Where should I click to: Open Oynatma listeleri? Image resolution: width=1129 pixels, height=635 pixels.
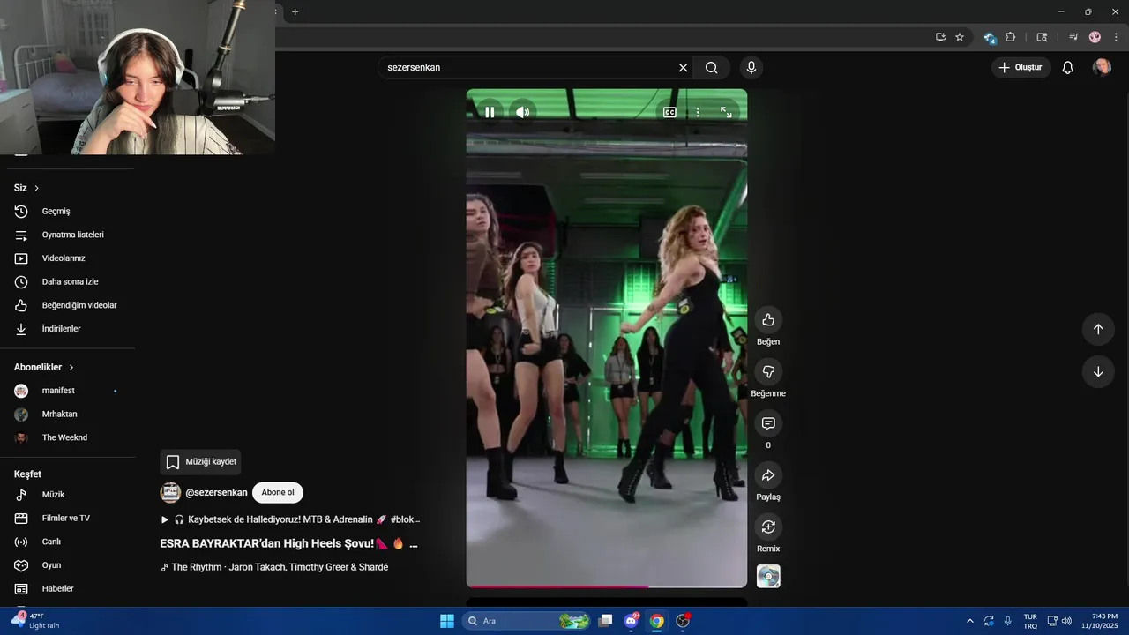coord(71,235)
